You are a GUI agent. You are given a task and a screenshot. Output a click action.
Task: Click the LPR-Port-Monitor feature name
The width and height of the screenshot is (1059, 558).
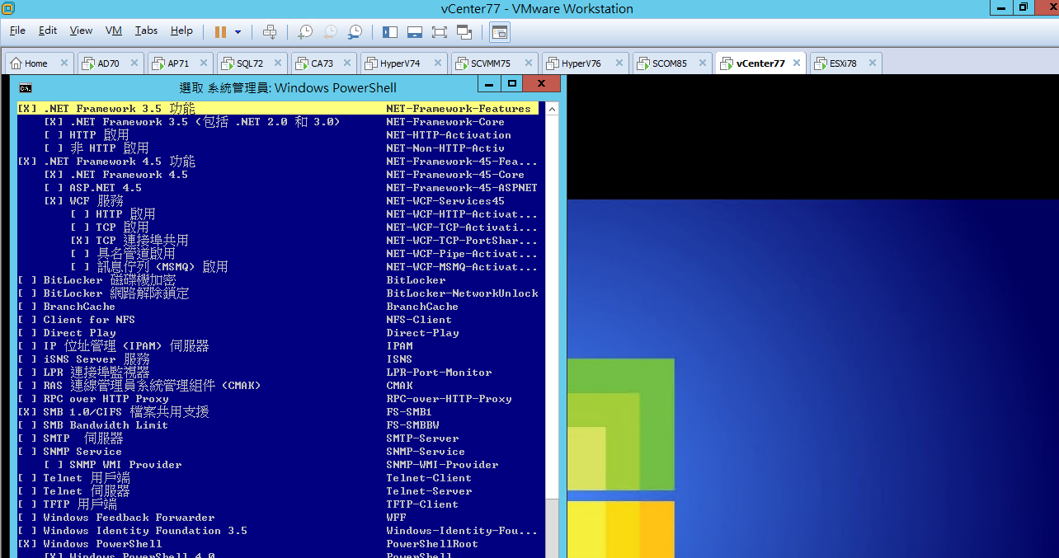[x=439, y=373]
